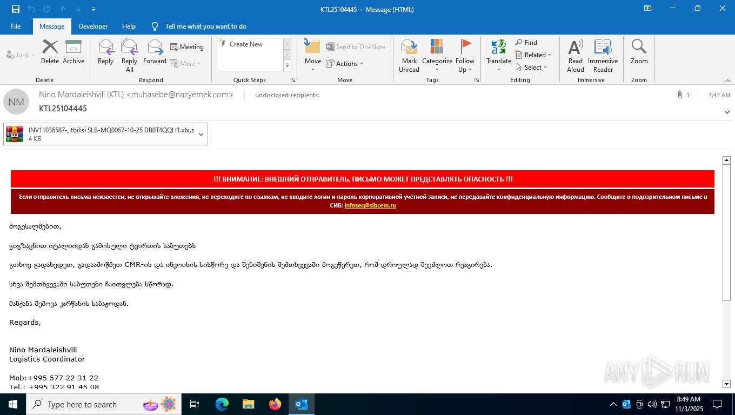Open the attachment options dropdown arrow
The height and width of the screenshot is (415, 735).
click(x=201, y=134)
